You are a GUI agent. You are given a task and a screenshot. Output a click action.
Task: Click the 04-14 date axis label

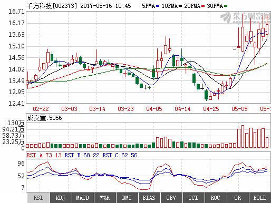(x=182, y=109)
